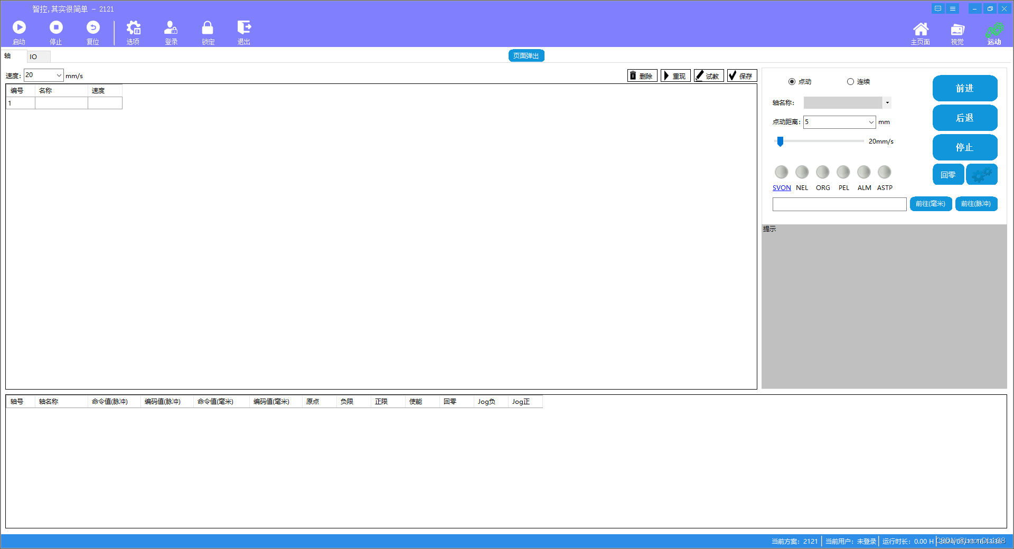The image size is (1014, 549).
Task: Select the 点动 jog radio button
Action: [792, 82]
